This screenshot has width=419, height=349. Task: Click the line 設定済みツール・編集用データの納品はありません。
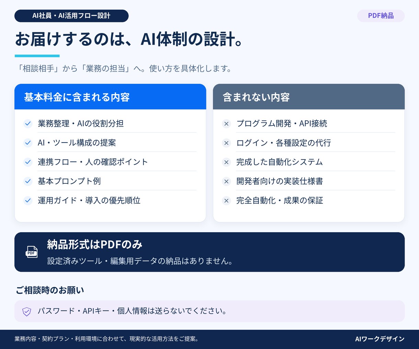click(140, 261)
